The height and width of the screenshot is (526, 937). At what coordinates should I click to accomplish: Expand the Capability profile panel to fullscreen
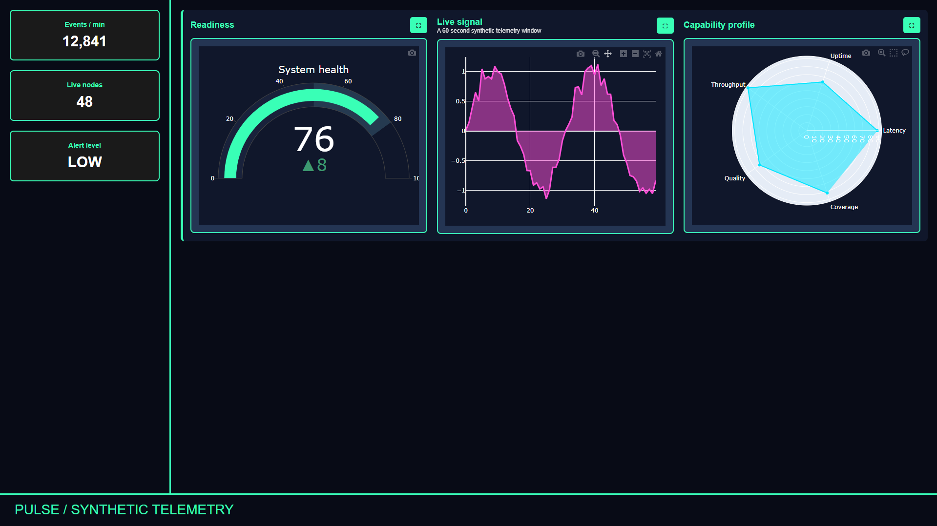click(912, 25)
